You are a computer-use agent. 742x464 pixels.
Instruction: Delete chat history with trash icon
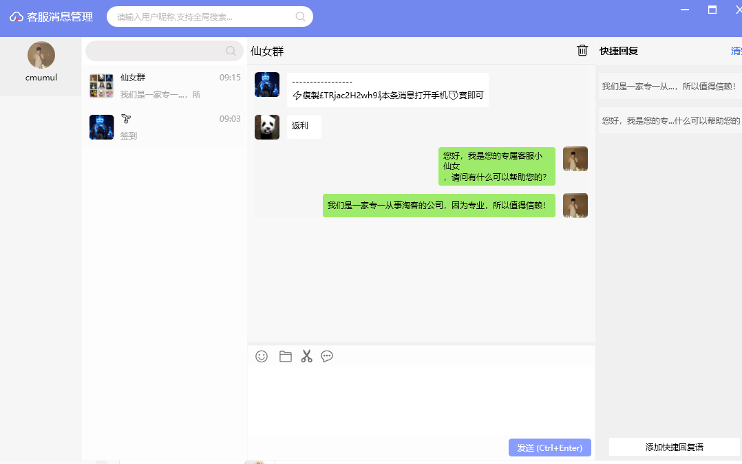582,50
